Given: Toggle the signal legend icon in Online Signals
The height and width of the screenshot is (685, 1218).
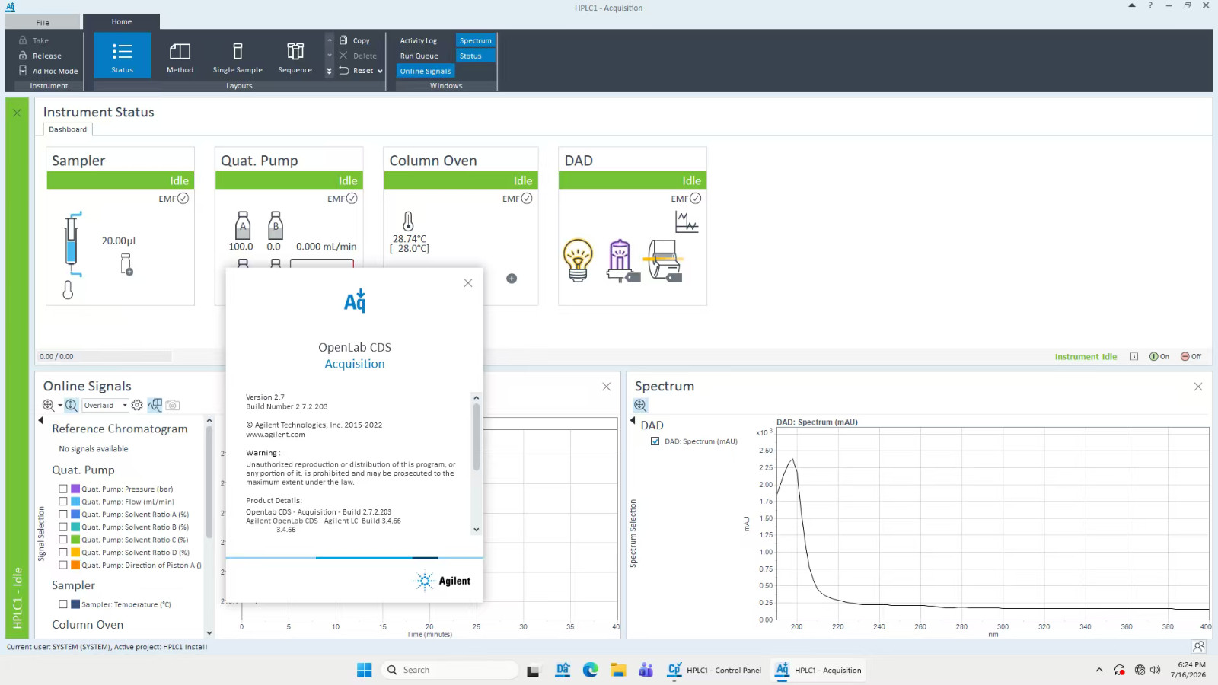Looking at the screenshot, I should pyautogui.click(x=155, y=405).
